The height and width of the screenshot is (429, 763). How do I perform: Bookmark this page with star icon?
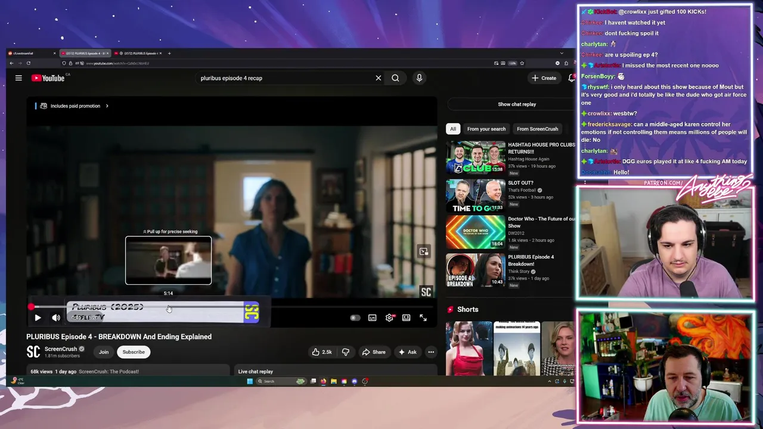522,63
